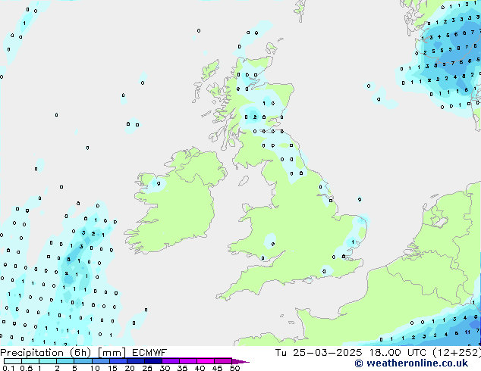481x371 pixels.
Task: Select the 0.5–1 mm legend color box
Action: click(30, 361)
